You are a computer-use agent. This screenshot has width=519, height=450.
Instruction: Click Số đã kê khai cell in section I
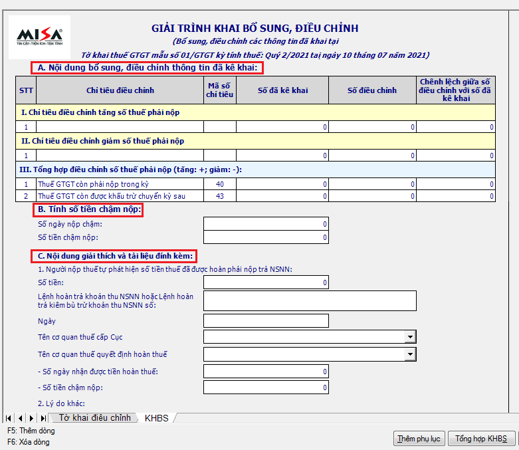click(x=282, y=127)
